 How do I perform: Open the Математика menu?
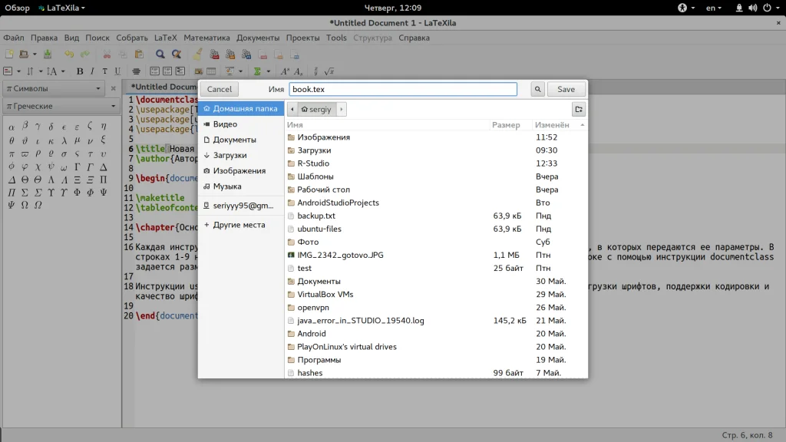pos(206,38)
